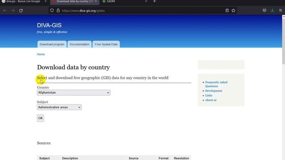
Task: Open the downloads arrow icon
Action: click(272, 11)
